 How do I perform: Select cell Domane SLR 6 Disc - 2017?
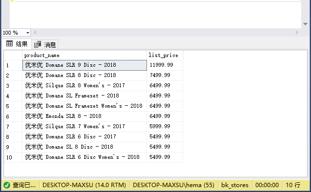coord(84,137)
